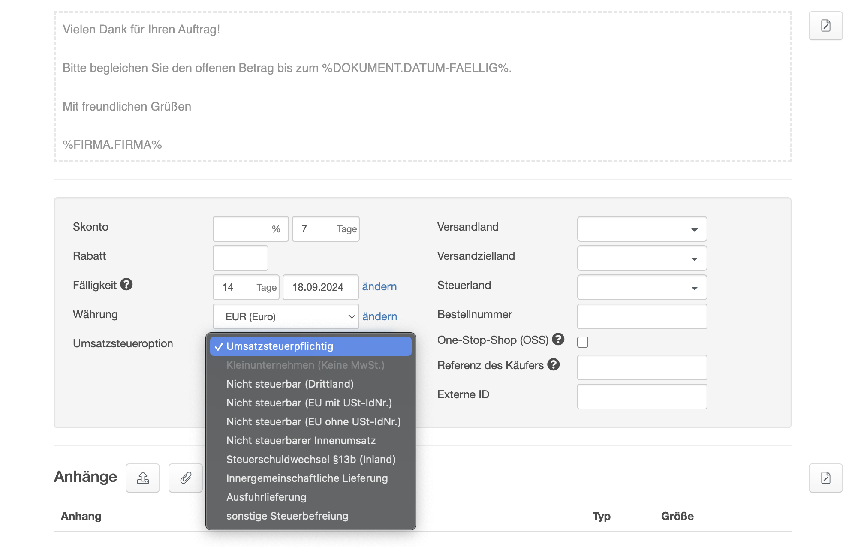The width and height of the screenshot is (849, 547).
Task: Open the One-Stop-Shop help icon
Action: pos(558,339)
